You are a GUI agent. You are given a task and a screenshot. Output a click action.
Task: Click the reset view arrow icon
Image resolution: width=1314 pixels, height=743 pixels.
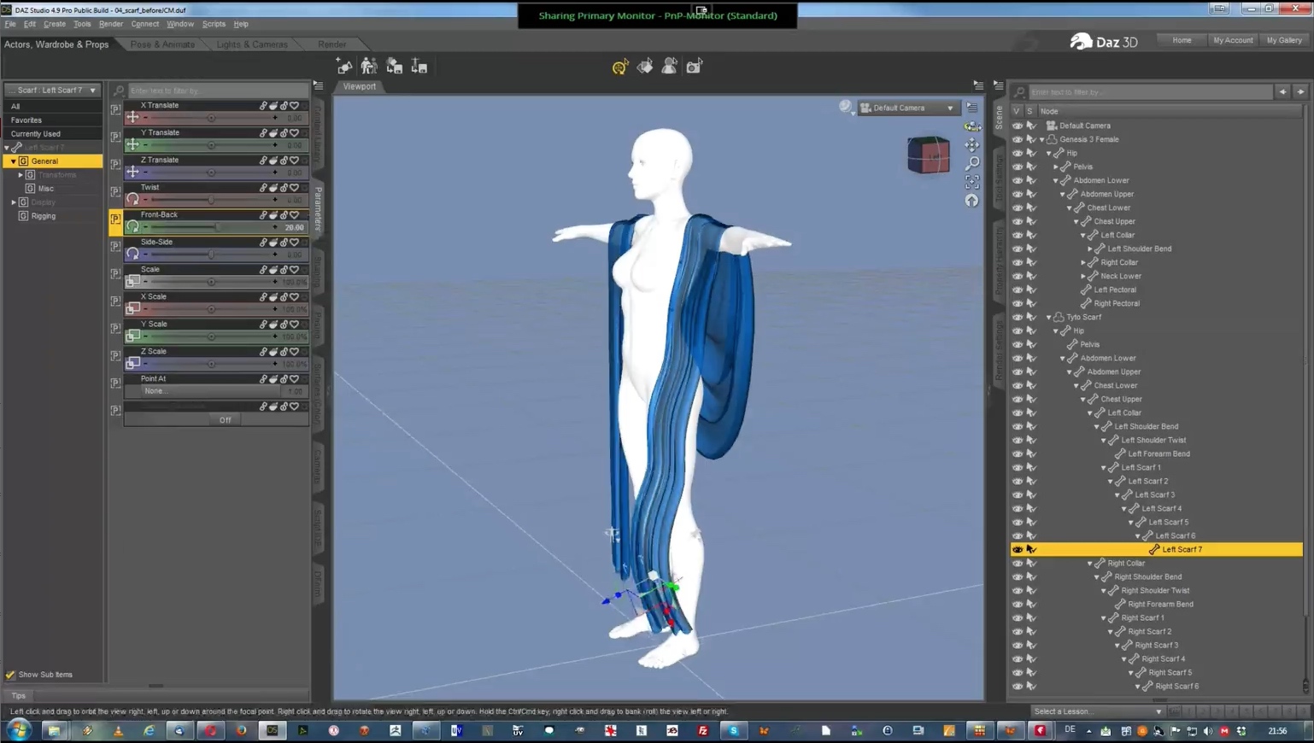[971, 201]
